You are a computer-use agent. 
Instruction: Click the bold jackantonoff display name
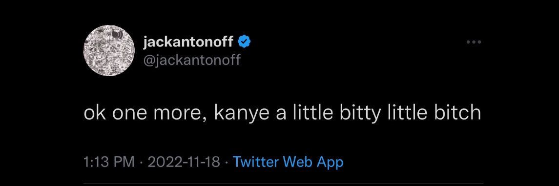point(188,43)
